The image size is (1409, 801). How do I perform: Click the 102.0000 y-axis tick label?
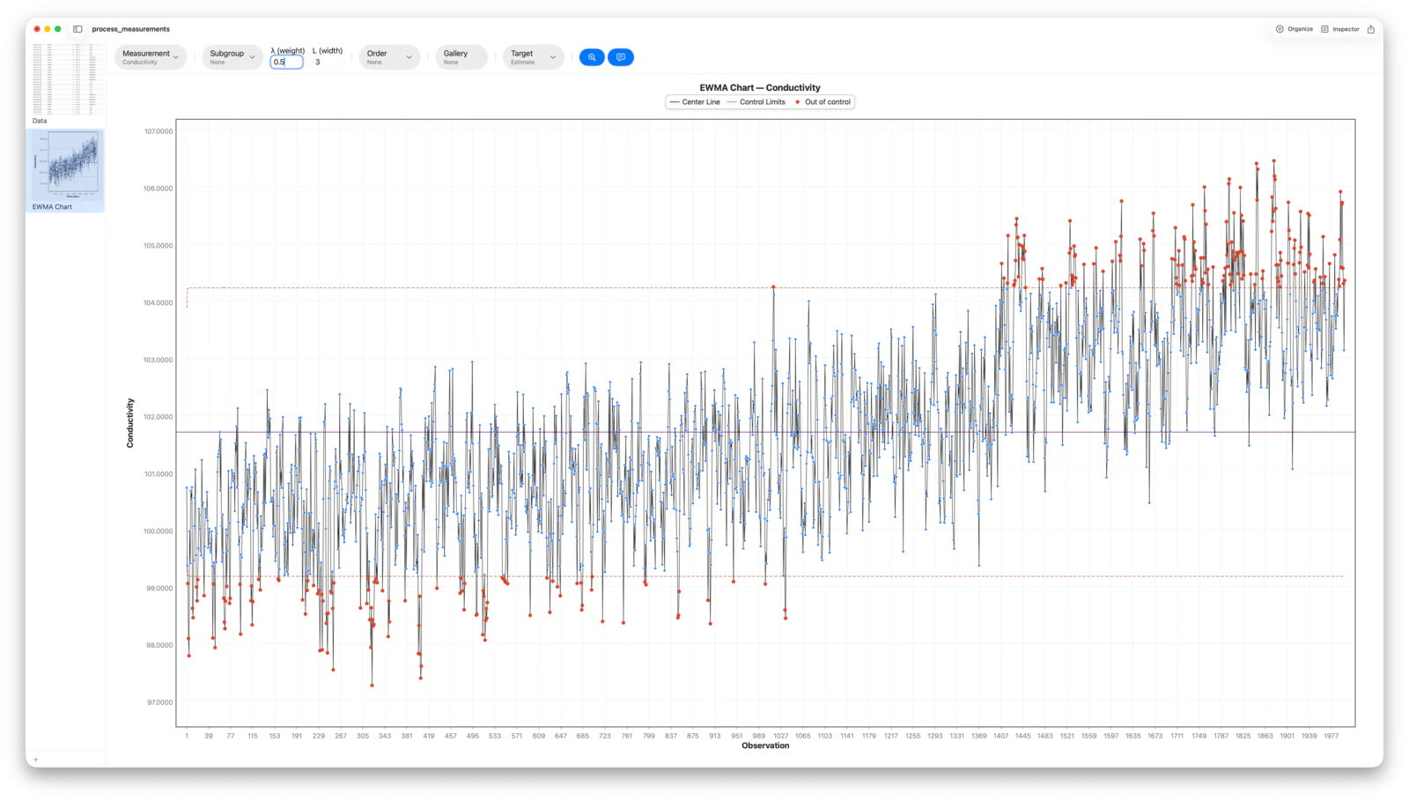(x=159, y=417)
